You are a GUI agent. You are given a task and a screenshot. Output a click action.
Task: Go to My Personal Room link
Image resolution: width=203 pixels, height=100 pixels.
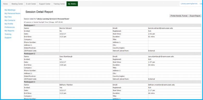click(x=13, y=14)
